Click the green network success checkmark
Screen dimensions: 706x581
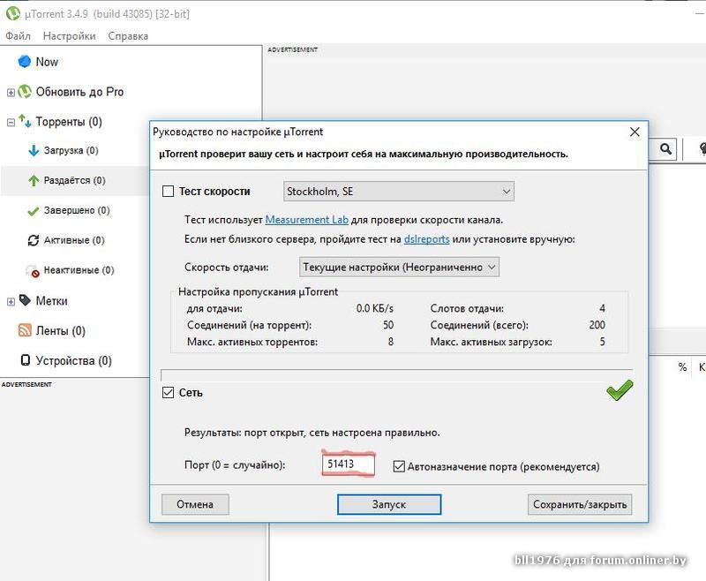pyautogui.click(x=620, y=390)
